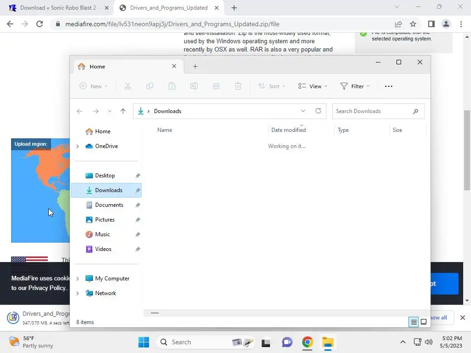Open Chrome three-dot menu
471x353 pixels.
(461, 24)
